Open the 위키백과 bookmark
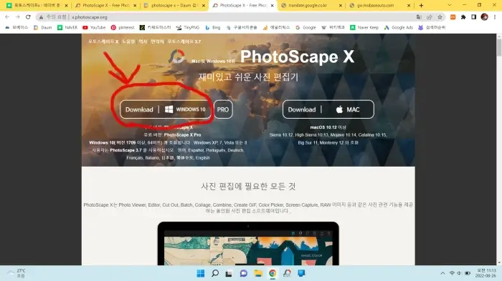 point(333,27)
